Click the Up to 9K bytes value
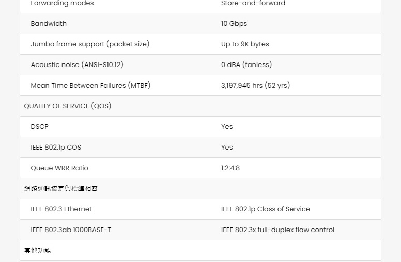The image size is (401, 262). coord(245,44)
